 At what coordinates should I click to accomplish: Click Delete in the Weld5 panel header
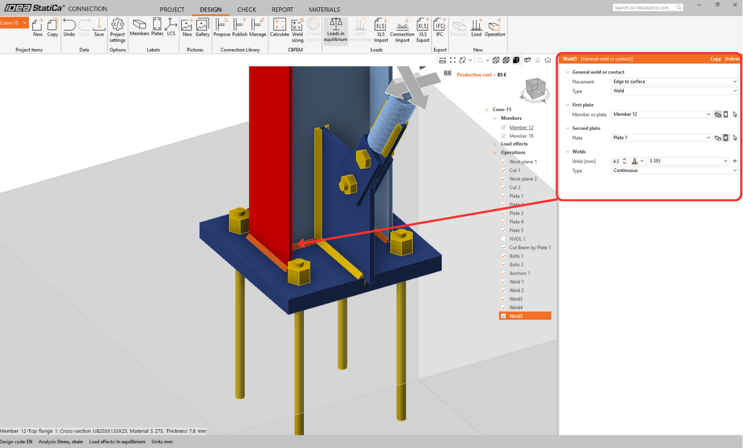tap(732, 59)
